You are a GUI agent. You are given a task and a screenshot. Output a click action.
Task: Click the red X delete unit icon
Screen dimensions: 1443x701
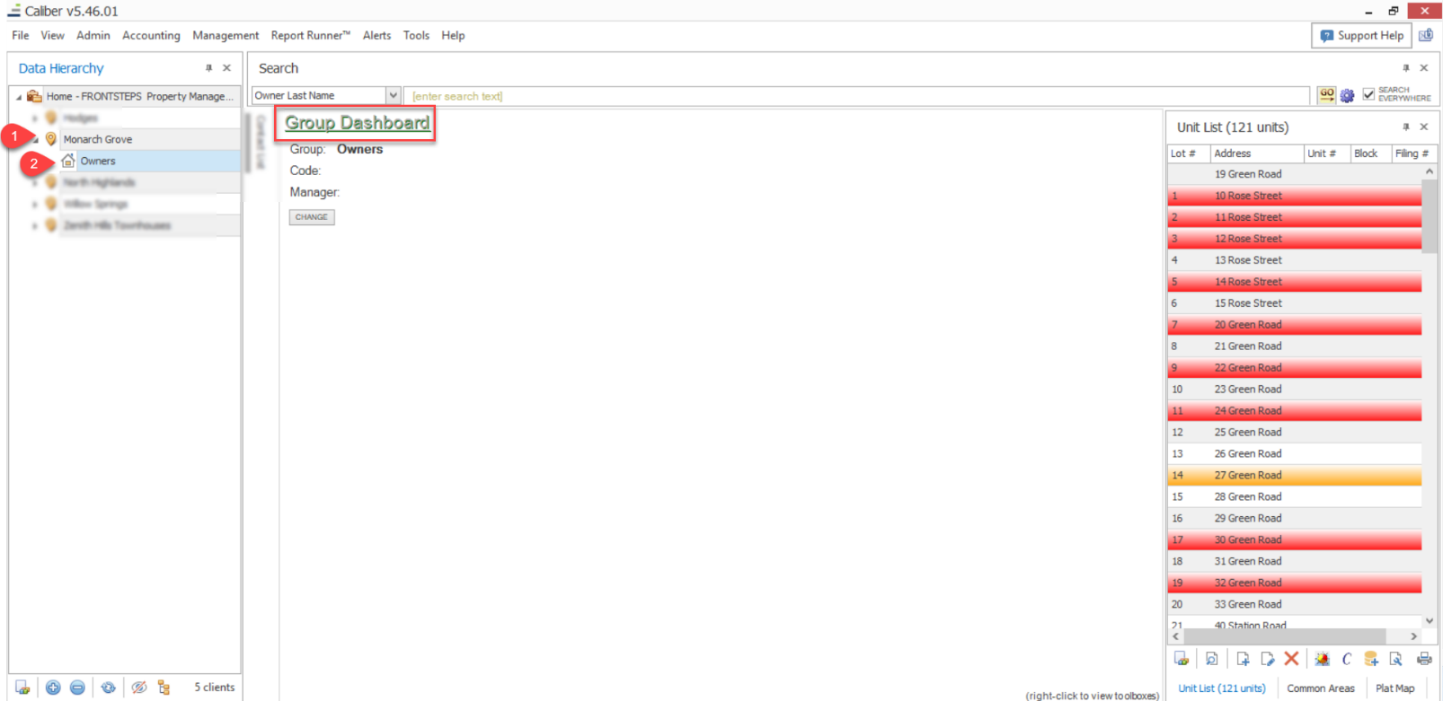tap(1291, 659)
